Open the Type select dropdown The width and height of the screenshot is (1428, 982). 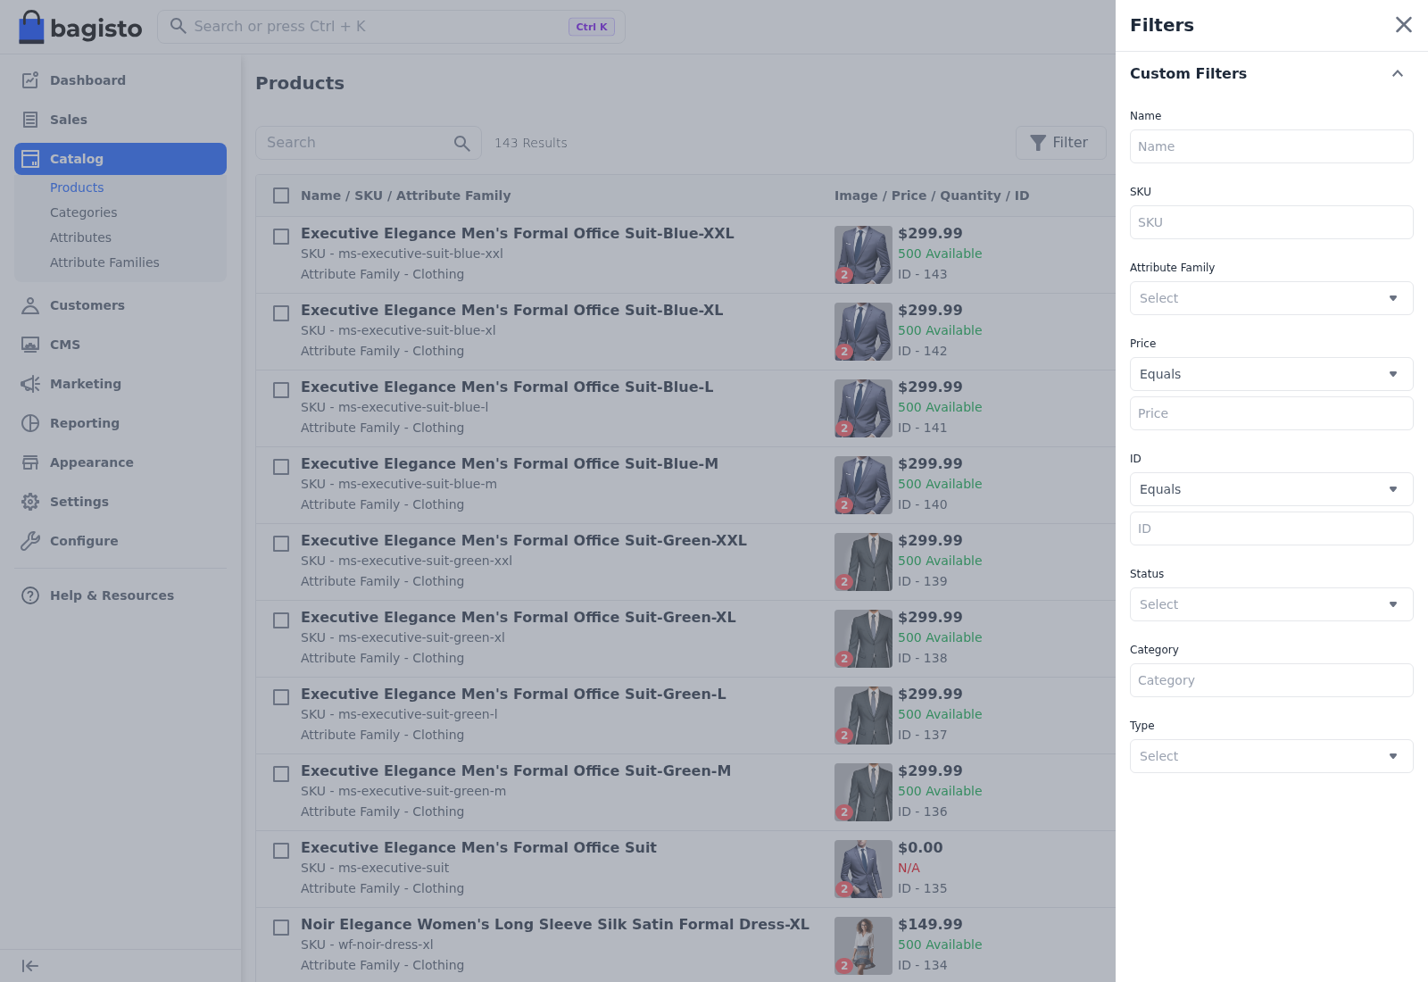[1271, 756]
